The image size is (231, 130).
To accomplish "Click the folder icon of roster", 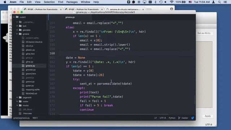I will point(20,101).
